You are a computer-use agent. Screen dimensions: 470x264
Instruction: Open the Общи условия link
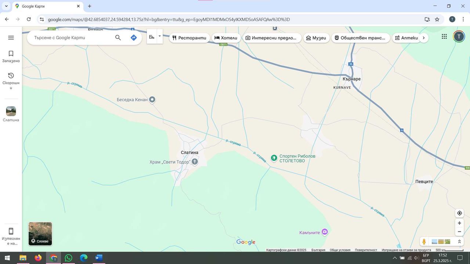point(340,250)
